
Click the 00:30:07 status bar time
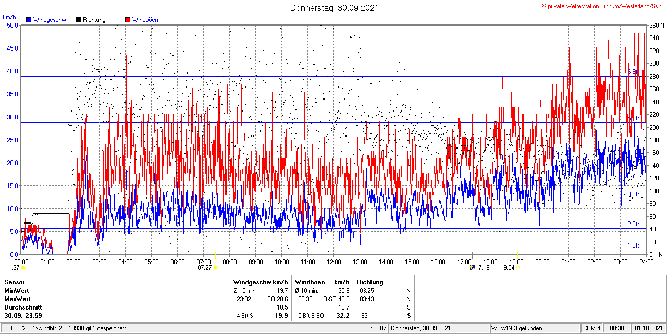click(375, 328)
